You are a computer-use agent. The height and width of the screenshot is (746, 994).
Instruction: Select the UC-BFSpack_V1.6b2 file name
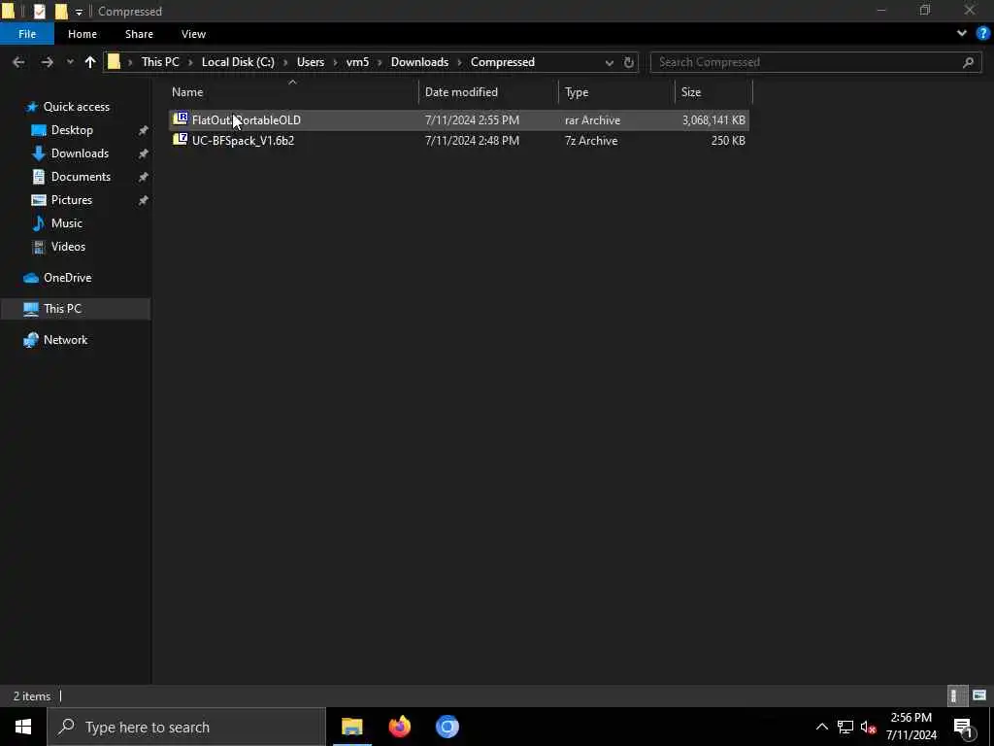click(x=243, y=140)
